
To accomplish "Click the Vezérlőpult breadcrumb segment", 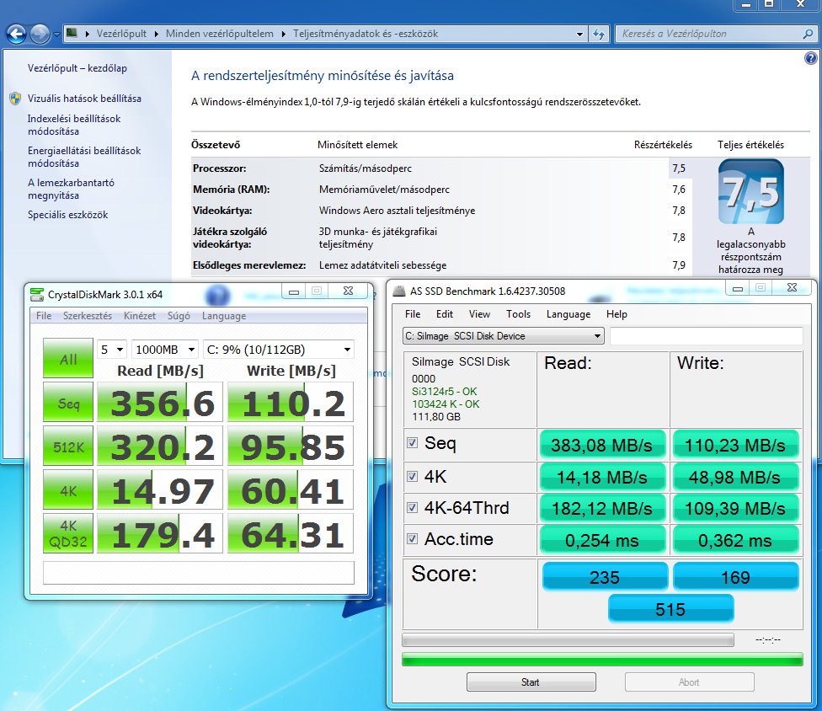I will (x=121, y=34).
